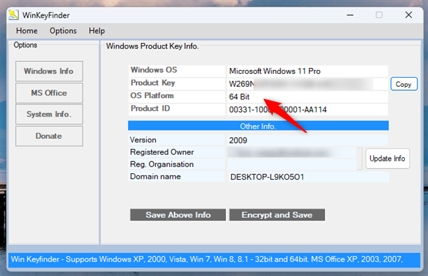The width and height of the screenshot is (428, 276).
Task: Click Update Info button
Action: tap(387, 158)
